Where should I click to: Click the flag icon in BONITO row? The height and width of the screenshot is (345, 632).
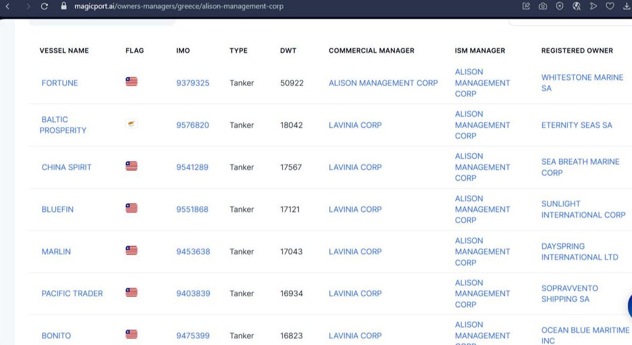[132, 334]
